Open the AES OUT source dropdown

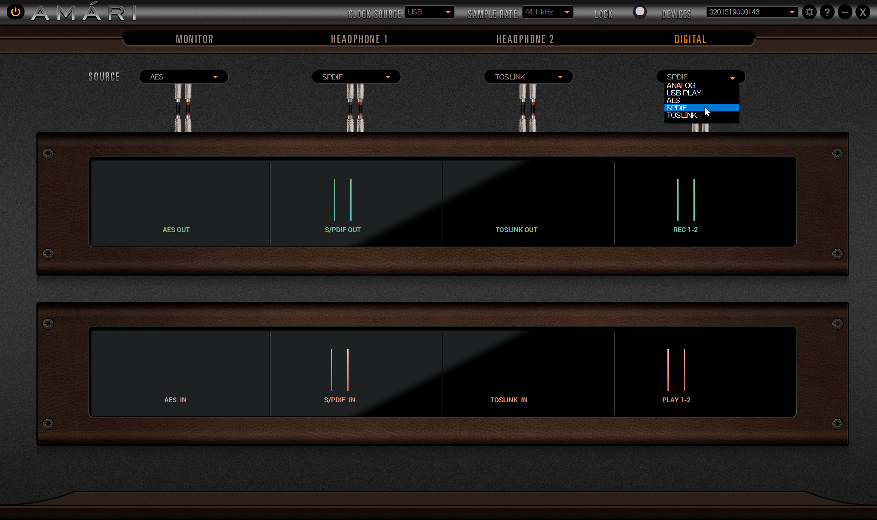point(184,77)
